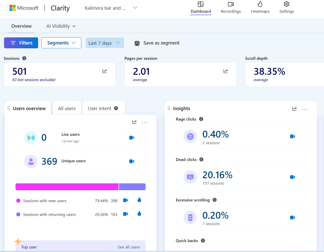Click the Excessive scrolling phone icon
This screenshot has width=324, height=252.
pos(190,217)
